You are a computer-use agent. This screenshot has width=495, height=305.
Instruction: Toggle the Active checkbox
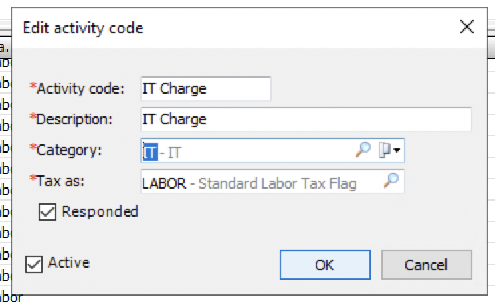(x=33, y=264)
